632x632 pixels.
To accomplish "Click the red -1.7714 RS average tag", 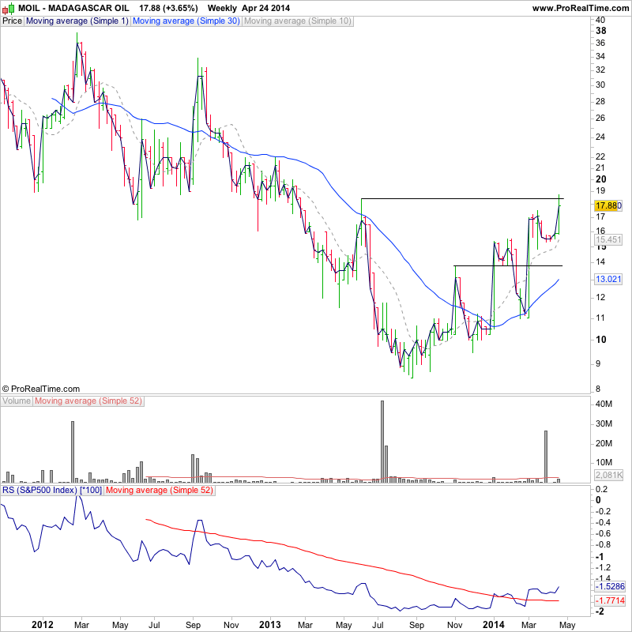I will 609,600.
